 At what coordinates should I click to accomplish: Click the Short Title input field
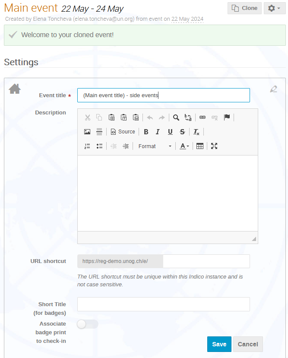163,304
